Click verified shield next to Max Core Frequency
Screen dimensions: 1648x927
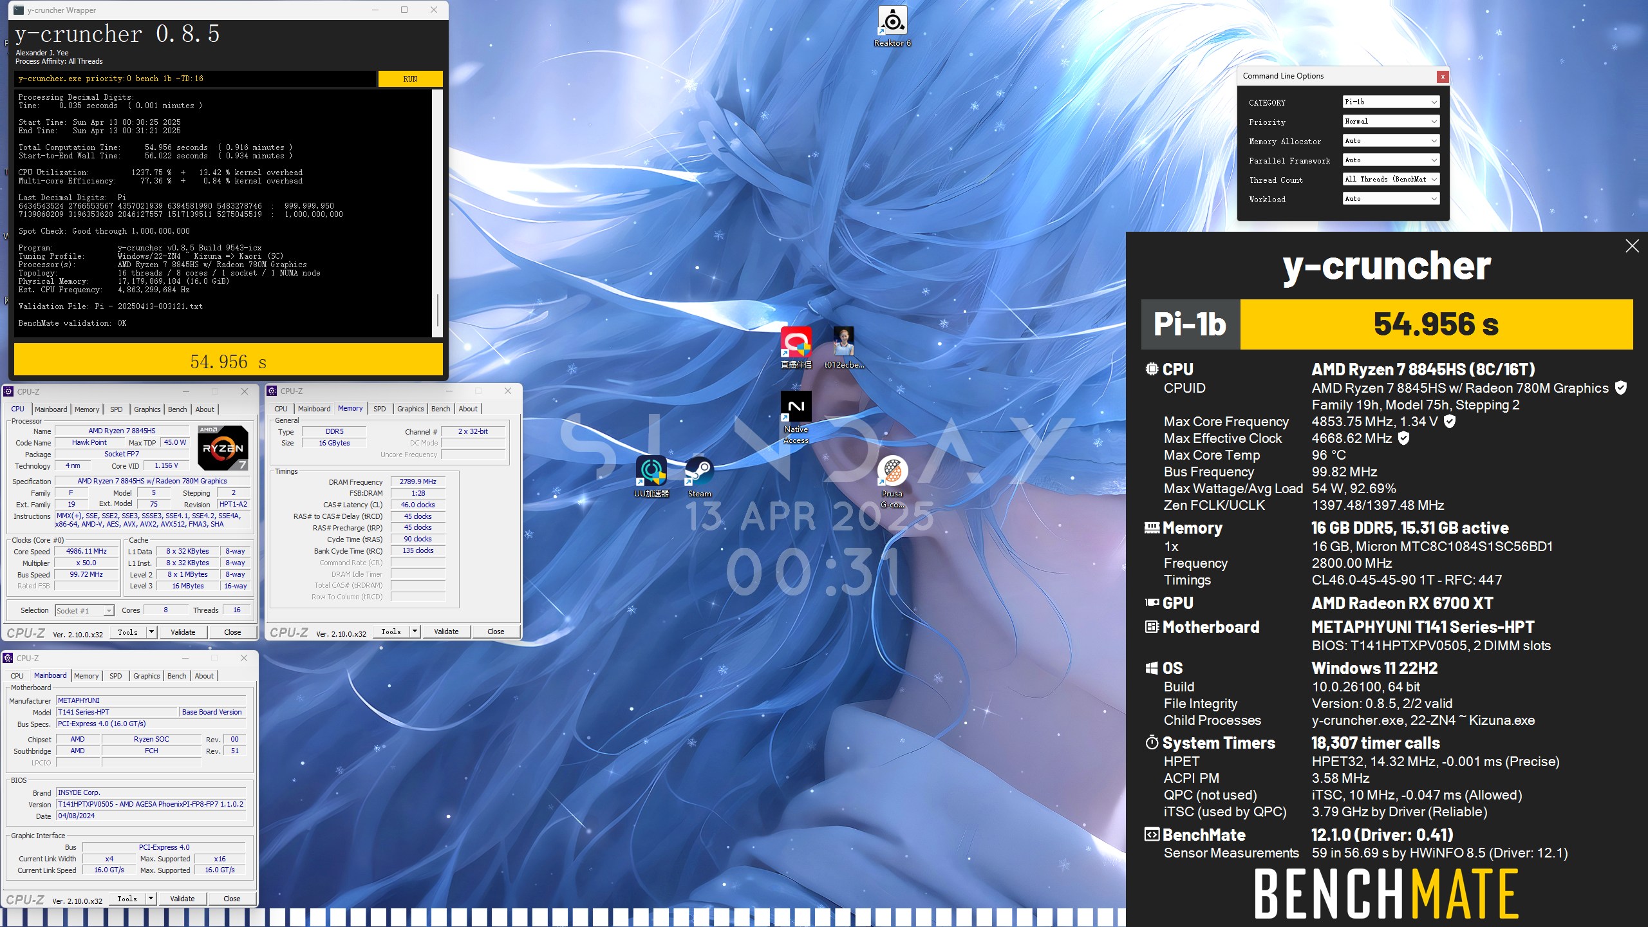coord(1450,422)
